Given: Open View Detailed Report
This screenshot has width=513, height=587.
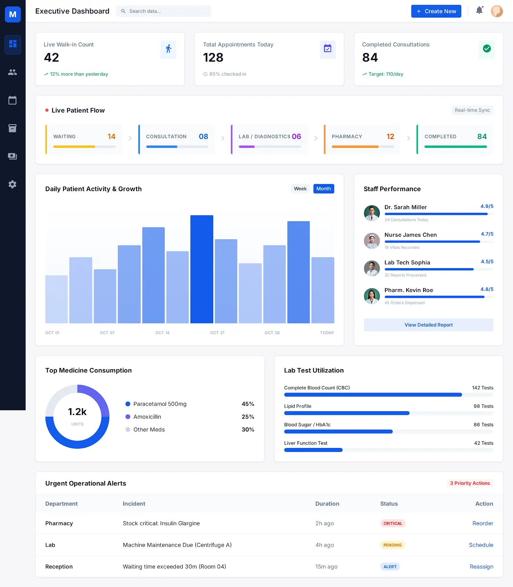Looking at the screenshot, I should 428,325.
